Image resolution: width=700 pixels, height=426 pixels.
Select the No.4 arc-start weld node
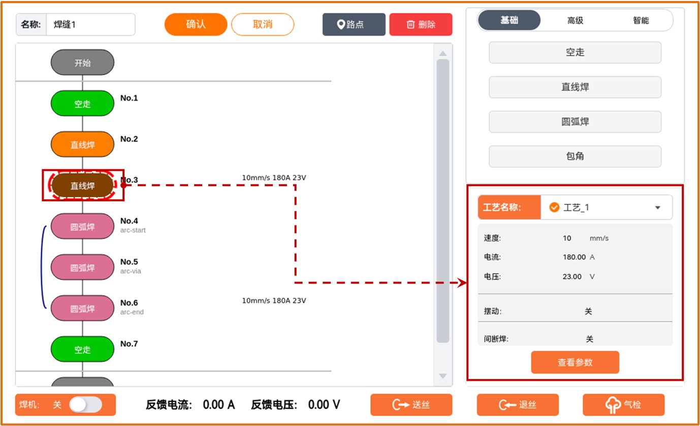[82, 227]
